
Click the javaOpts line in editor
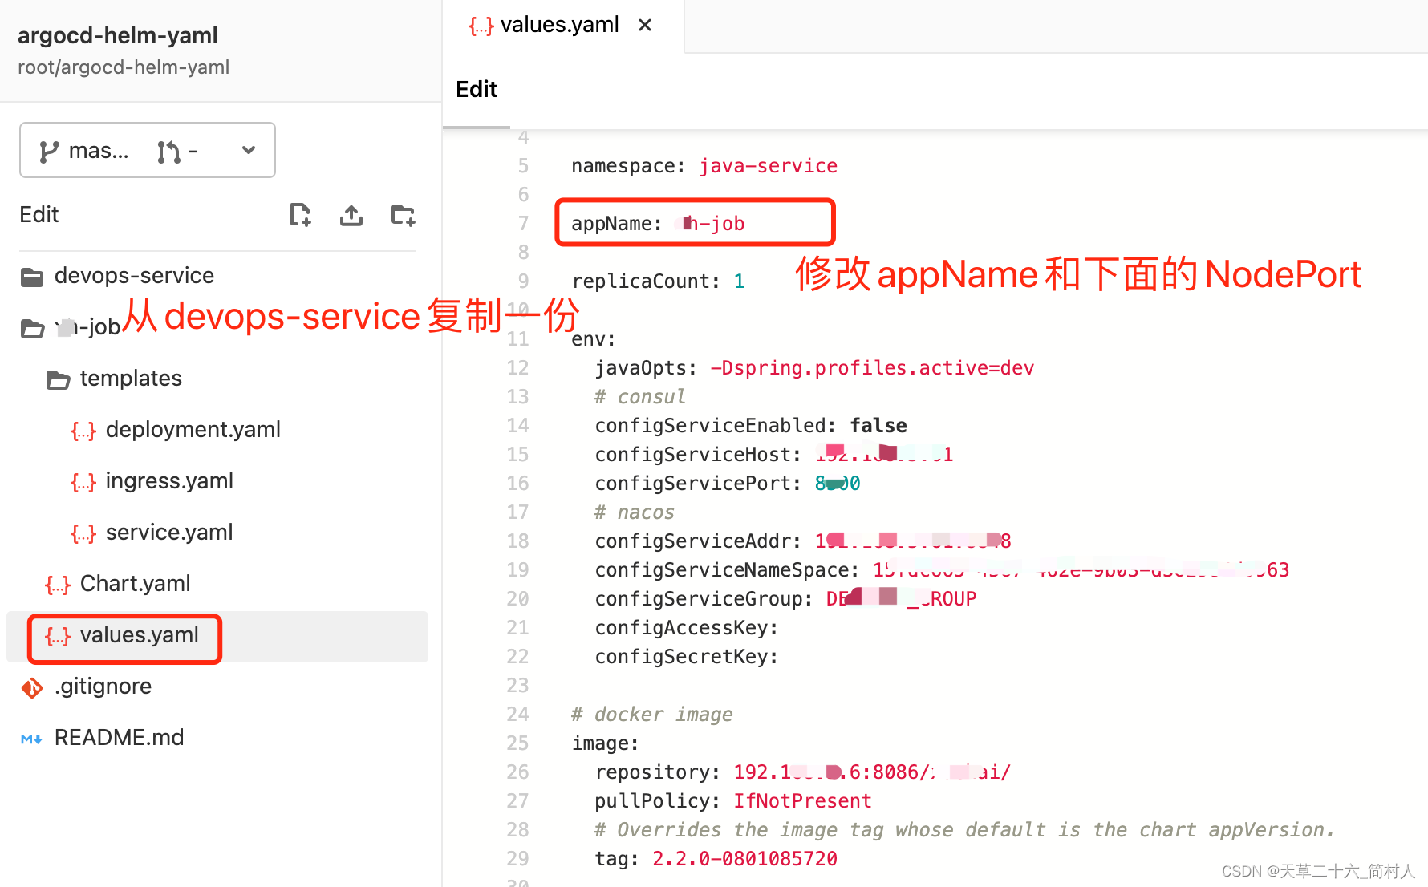(x=814, y=368)
